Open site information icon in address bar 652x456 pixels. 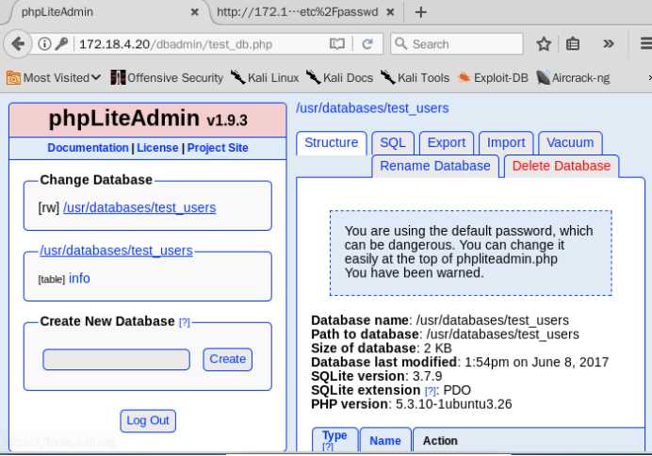44,43
